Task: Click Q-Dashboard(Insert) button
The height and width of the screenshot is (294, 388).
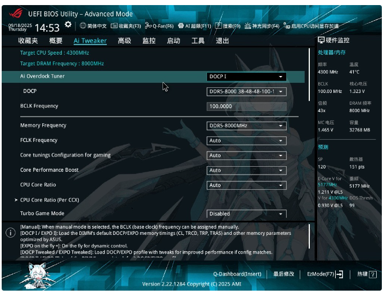Action: tap(237, 274)
